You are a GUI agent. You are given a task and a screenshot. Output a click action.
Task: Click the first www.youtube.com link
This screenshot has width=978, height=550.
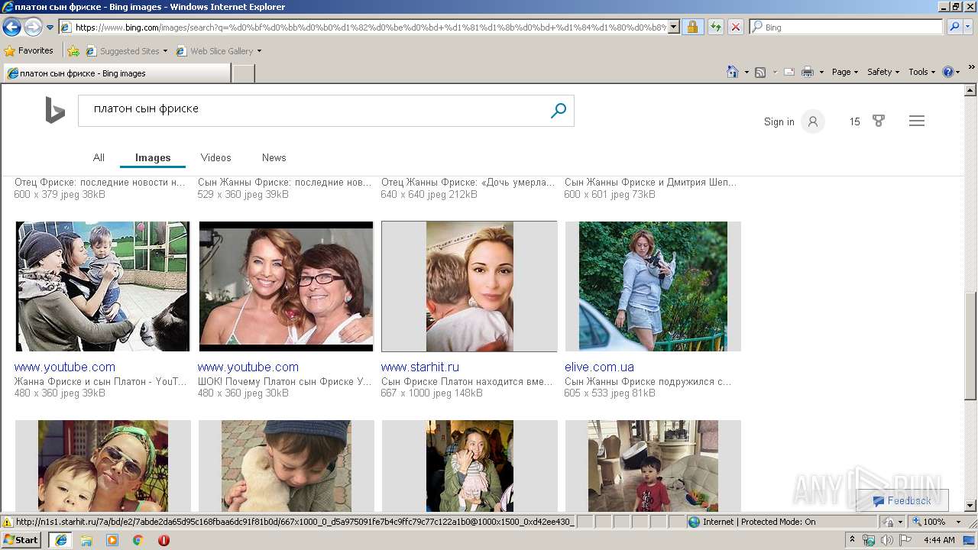(x=65, y=367)
